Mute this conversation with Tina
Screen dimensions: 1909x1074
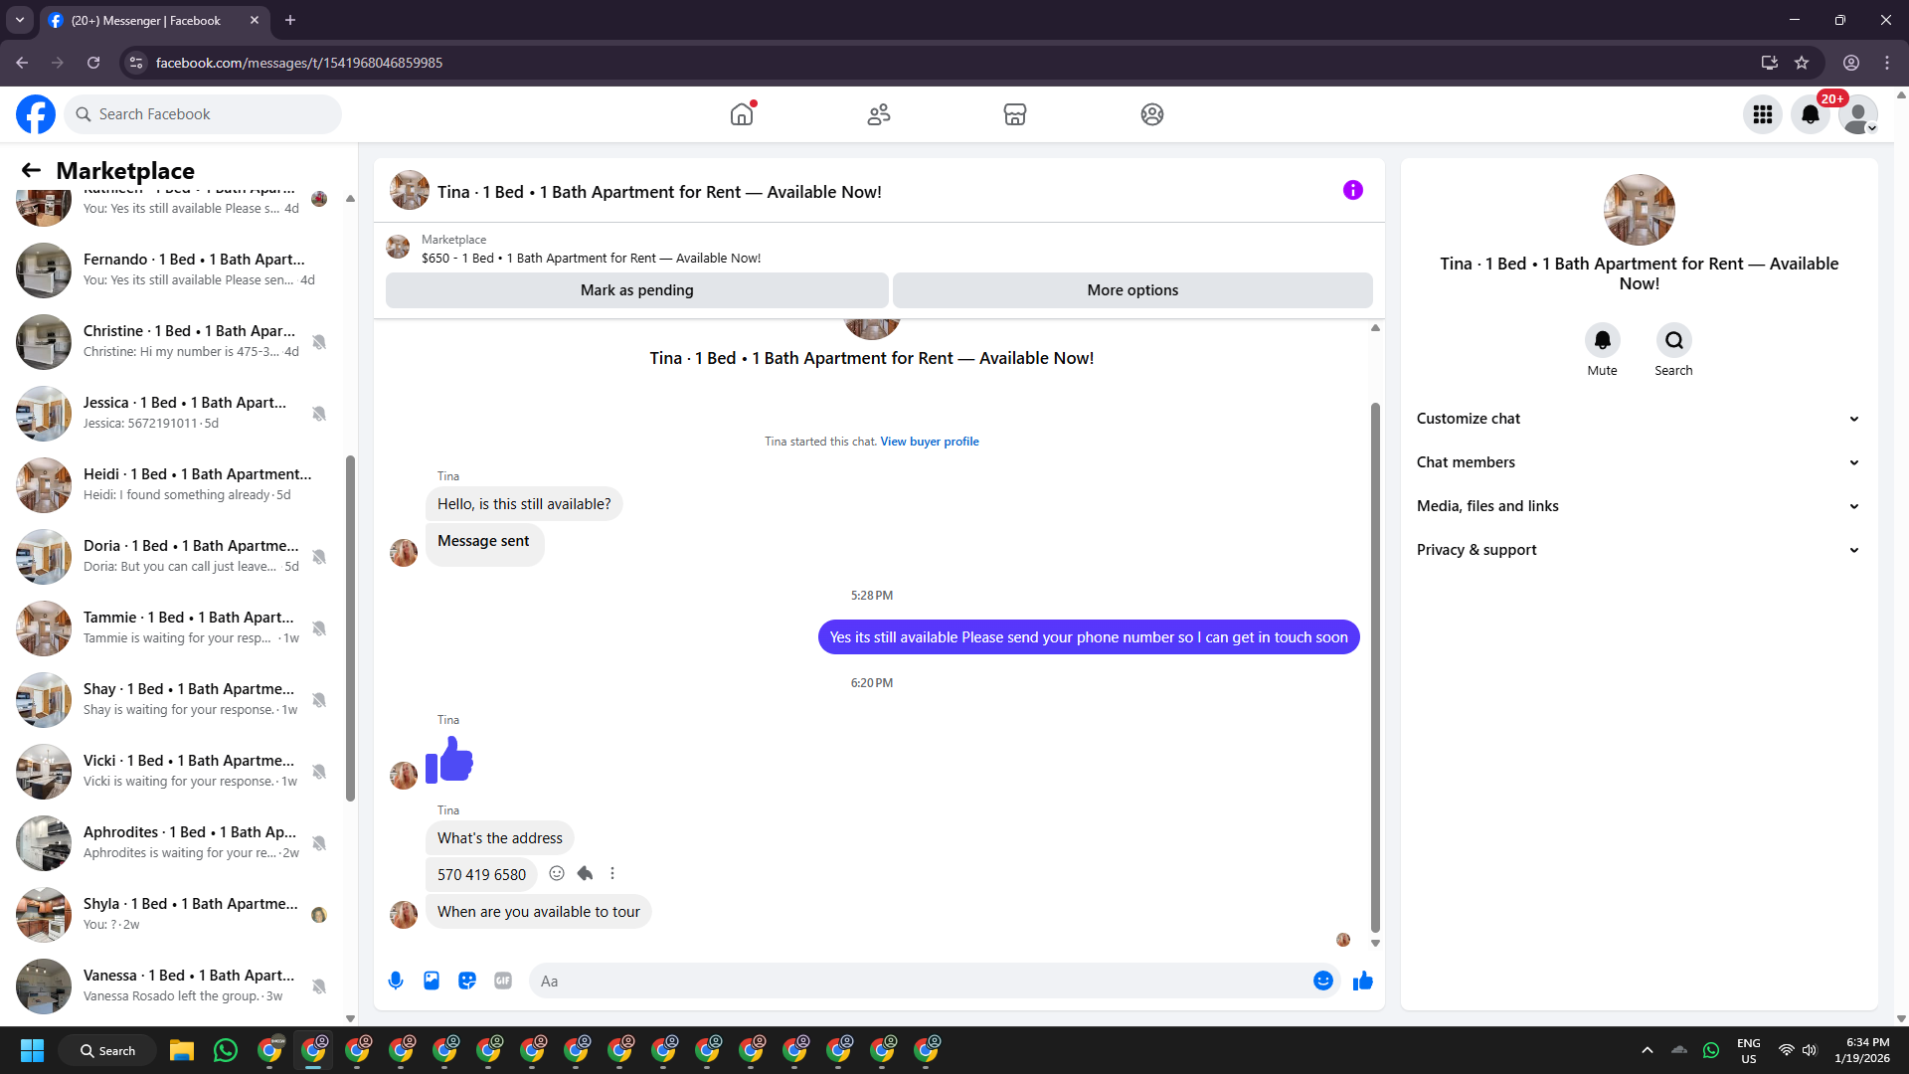point(1602,341)
